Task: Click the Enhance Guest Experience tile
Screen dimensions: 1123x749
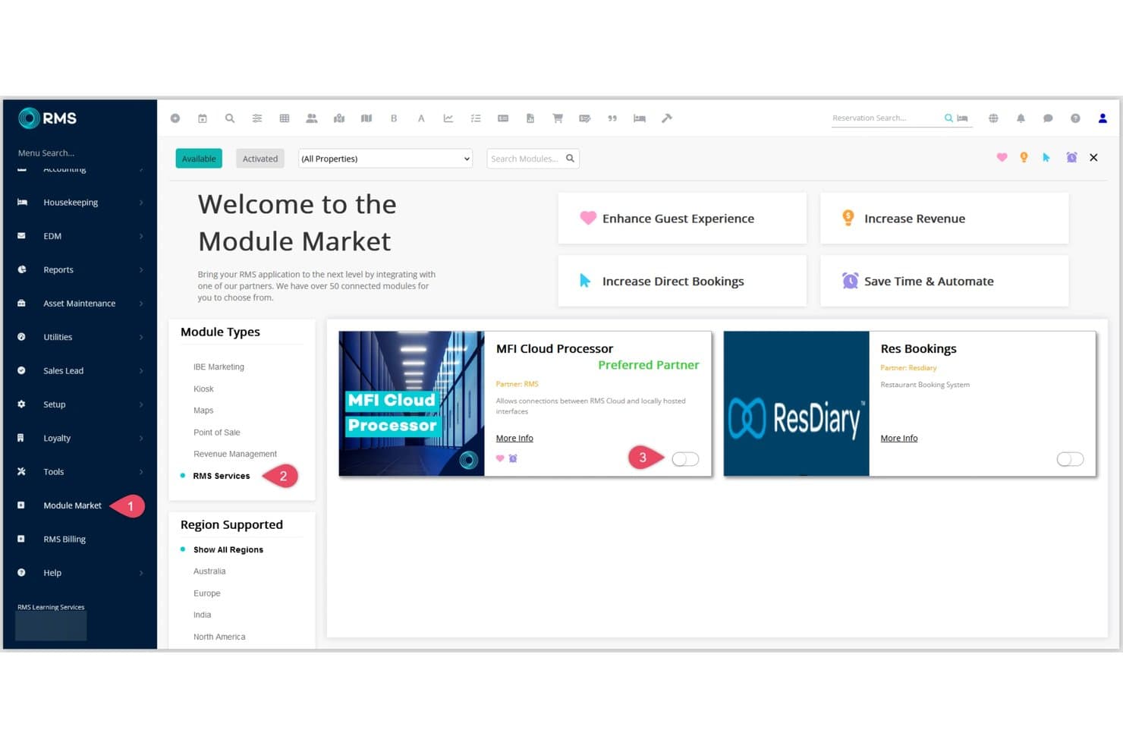Action: (682, 219)
